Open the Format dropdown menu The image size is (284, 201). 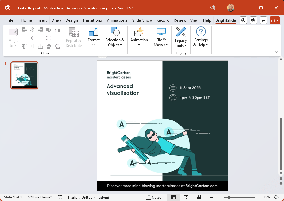coord(94,37)
